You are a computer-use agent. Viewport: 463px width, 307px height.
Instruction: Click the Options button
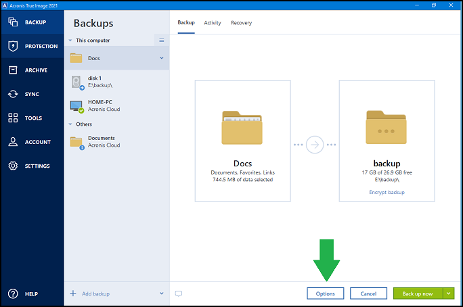(x=326, y=293)
